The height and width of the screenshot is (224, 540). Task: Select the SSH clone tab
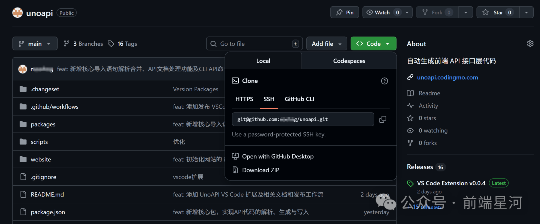(269, 99)
